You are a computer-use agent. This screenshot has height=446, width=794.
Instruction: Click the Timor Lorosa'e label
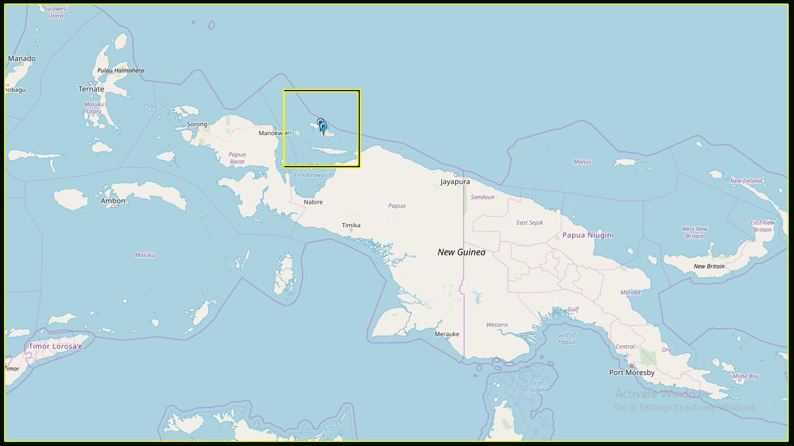click(56, 346)
